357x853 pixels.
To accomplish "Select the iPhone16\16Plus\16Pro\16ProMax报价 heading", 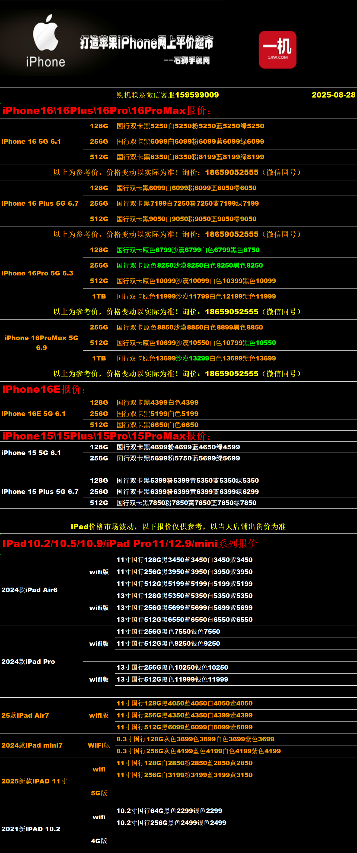I will click(106, 111).
